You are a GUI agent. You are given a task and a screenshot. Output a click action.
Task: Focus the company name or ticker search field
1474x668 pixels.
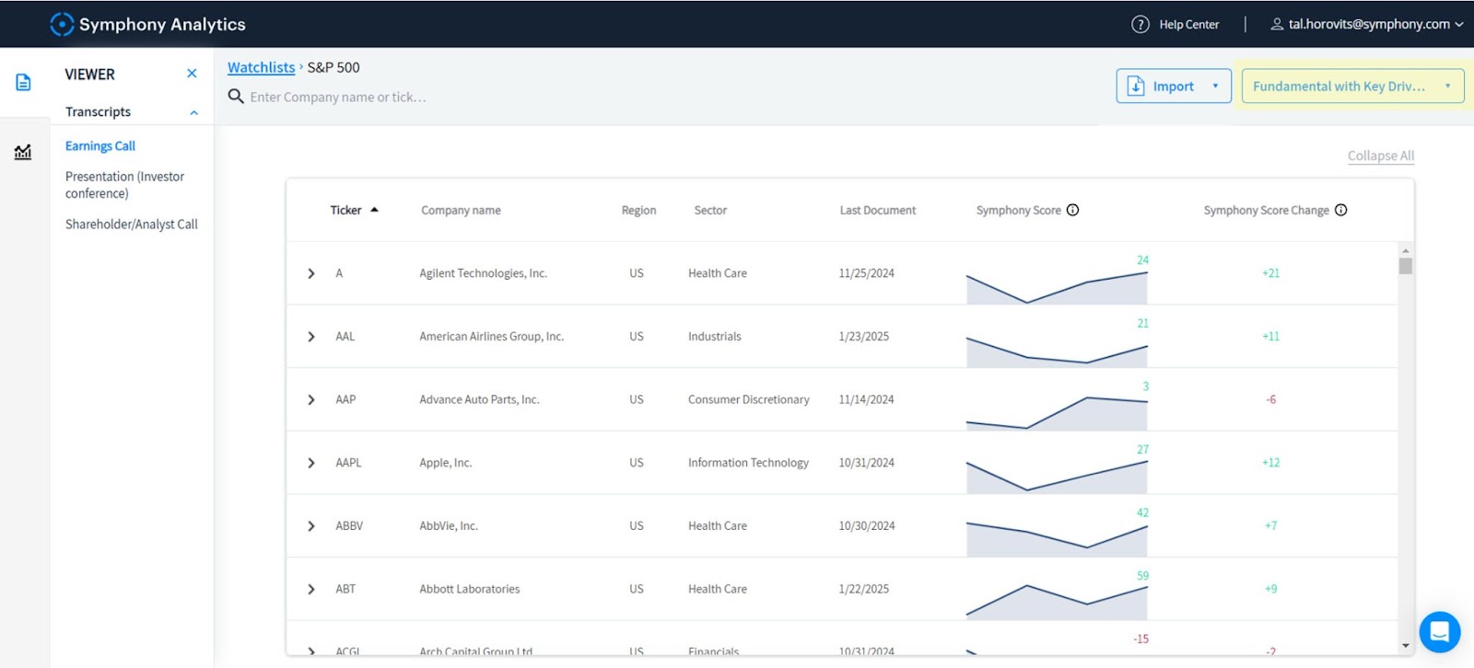338,97
